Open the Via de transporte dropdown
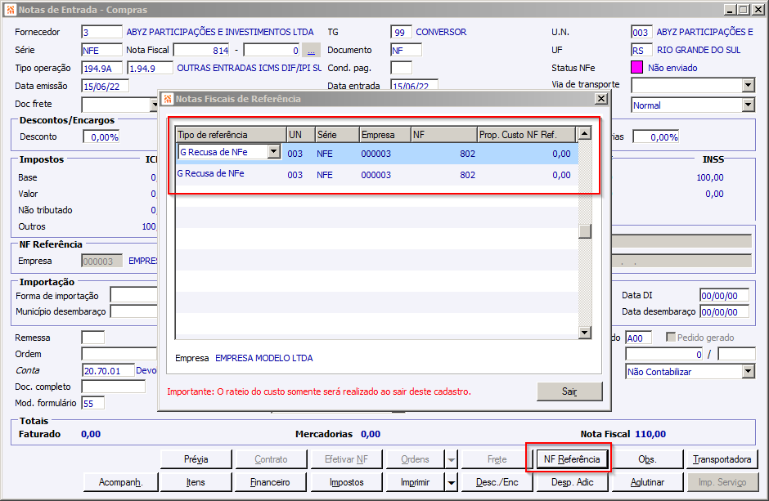Viewport: 769px width, 501px height. 748,86
